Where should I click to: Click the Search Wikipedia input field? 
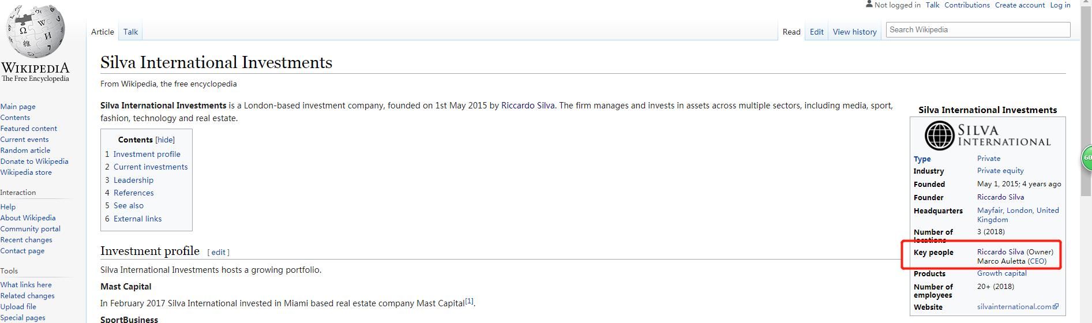tap(977, 29)
